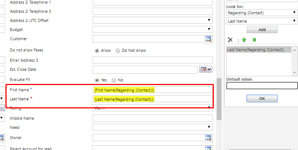The width and height of the screenshot is (298, 150).
Task: Select Allow for Do not allow Faxes
Action: [97, 51]
